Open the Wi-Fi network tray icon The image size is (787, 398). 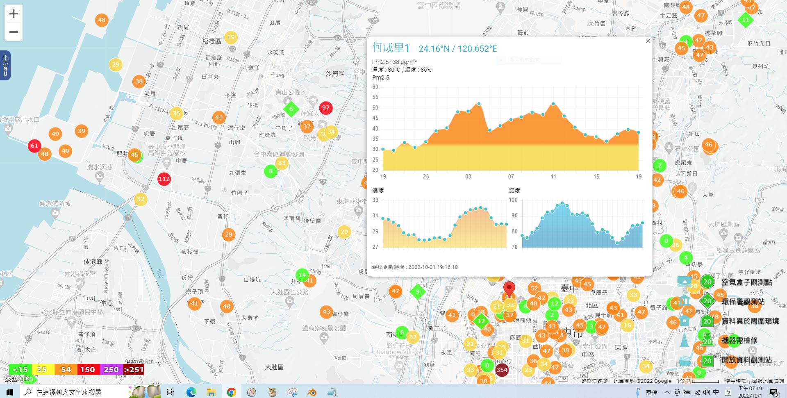coord(697,392)
